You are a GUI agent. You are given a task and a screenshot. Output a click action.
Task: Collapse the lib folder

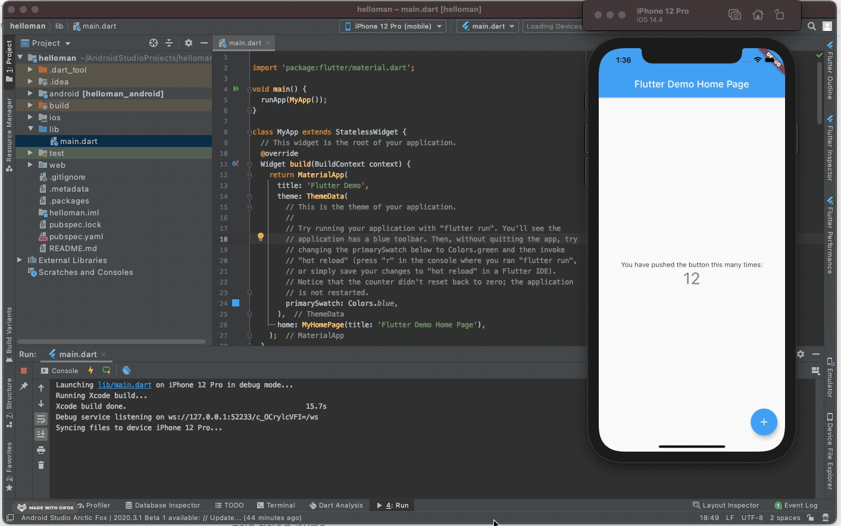click(x=30, y=129)
